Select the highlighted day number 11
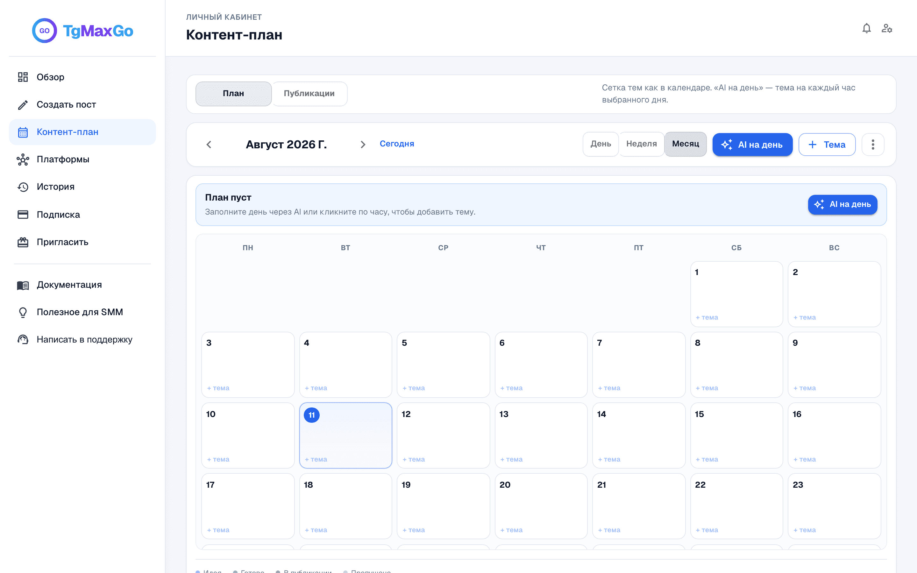Screen dimensions: 917x573 311,415
